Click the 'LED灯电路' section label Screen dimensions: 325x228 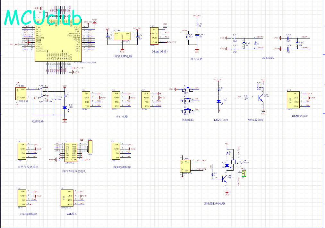coord(221,120)
